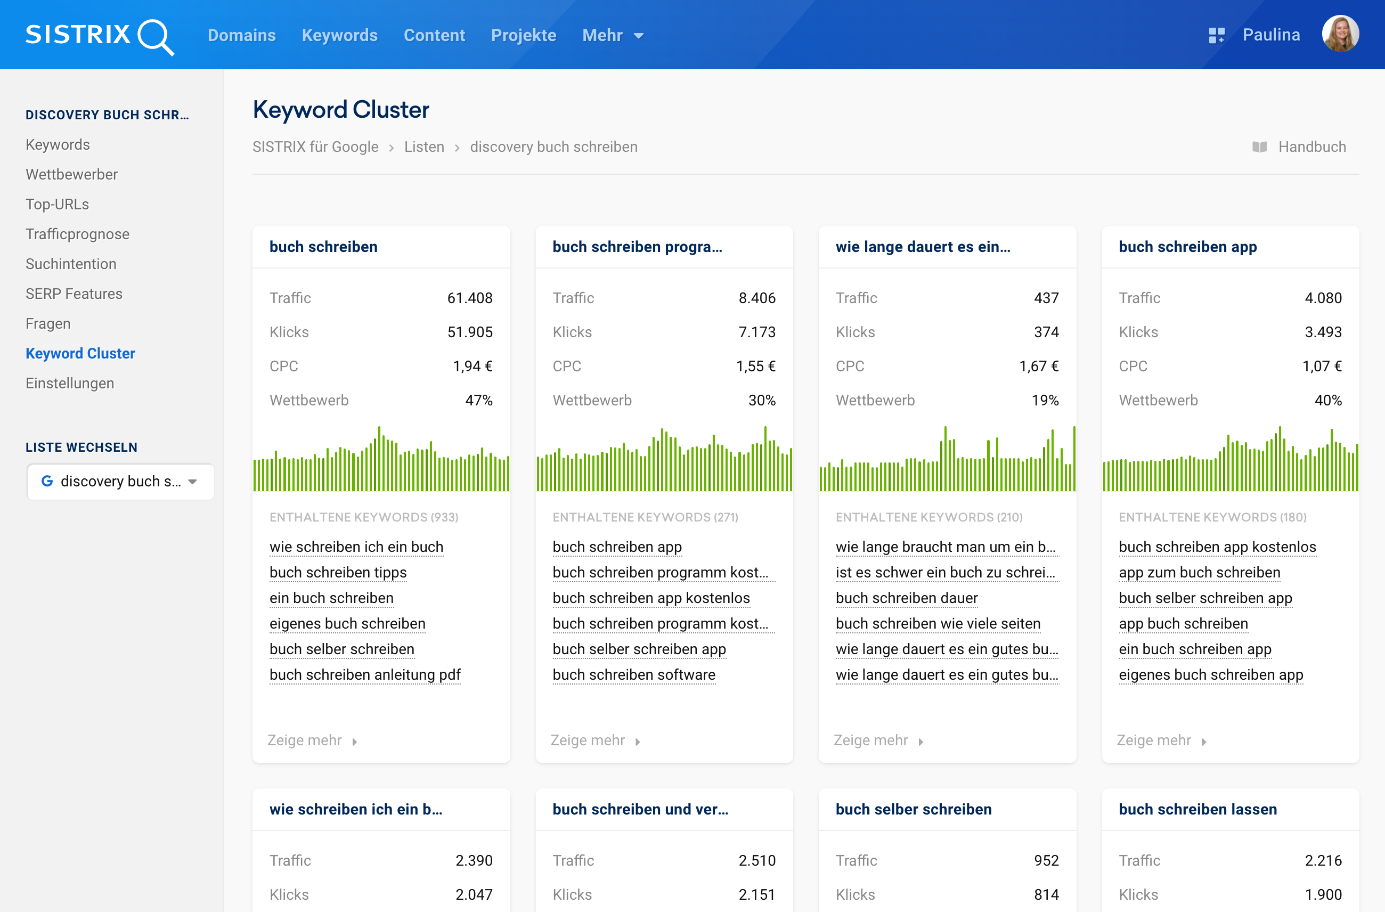
Task: Click the Paulina user name
Action: 1271,35
